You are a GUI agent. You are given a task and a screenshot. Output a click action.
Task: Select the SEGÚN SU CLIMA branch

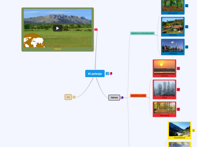coord(138,96)
